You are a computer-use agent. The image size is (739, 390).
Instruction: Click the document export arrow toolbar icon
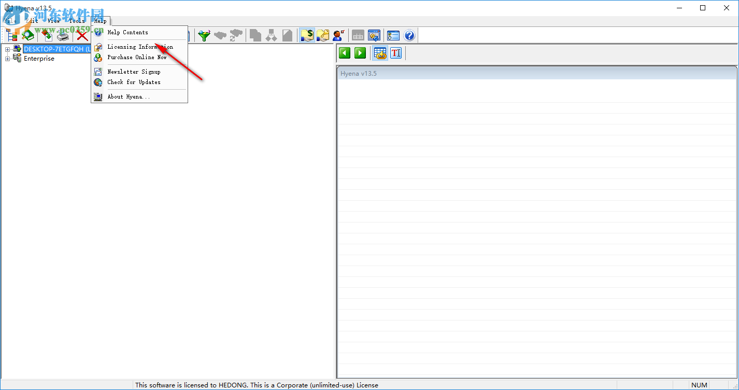coord(47,35)
